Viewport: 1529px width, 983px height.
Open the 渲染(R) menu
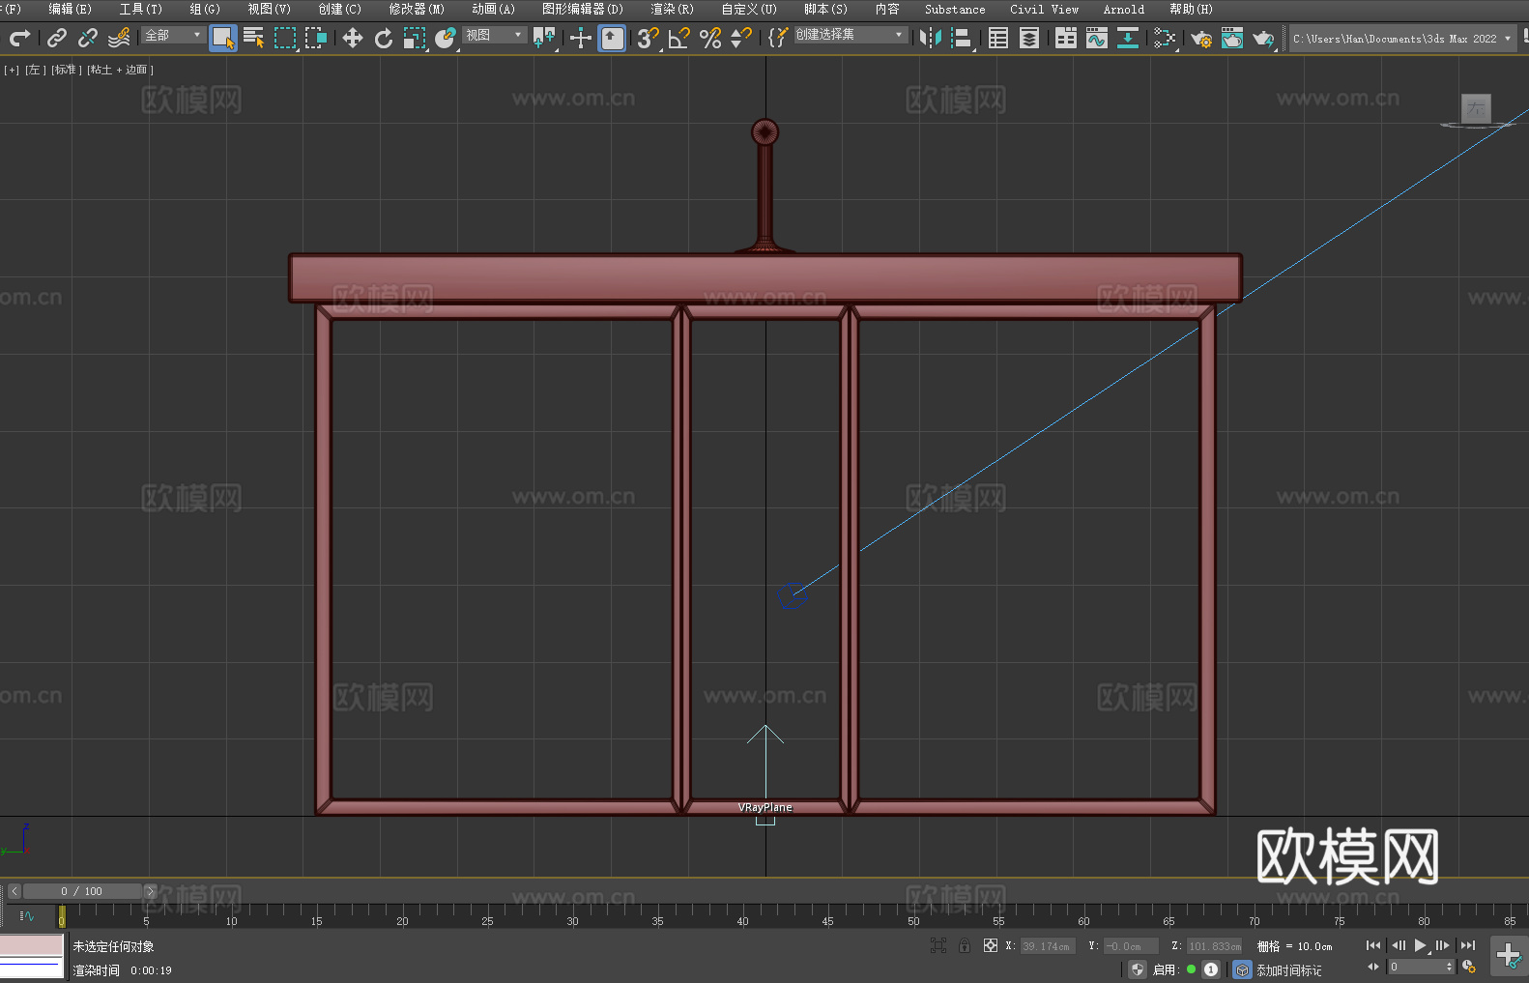[x=672, y=9]
